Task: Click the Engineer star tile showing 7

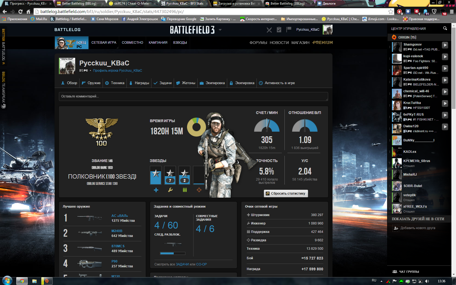Action: click(170, 175)
